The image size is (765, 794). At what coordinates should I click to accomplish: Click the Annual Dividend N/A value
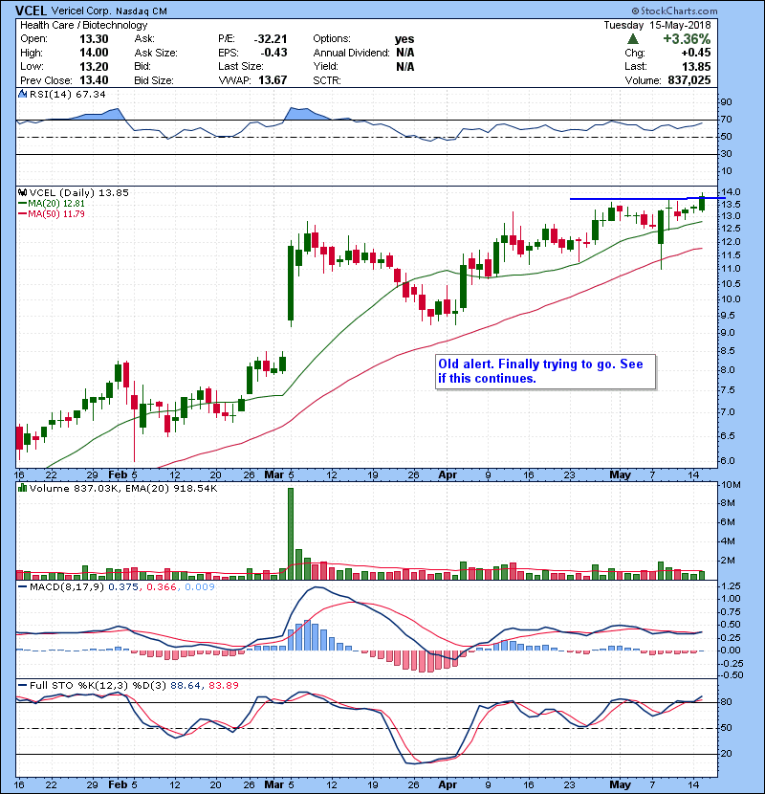405,53
